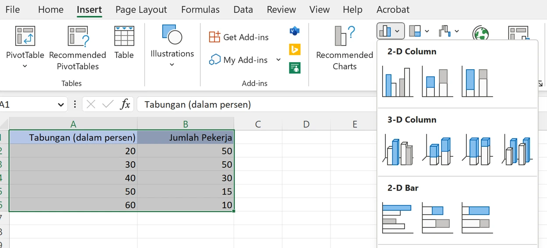Screen dimensions: 547x248
Task: Open Recommended PivotTables
Action: [78, 47]
